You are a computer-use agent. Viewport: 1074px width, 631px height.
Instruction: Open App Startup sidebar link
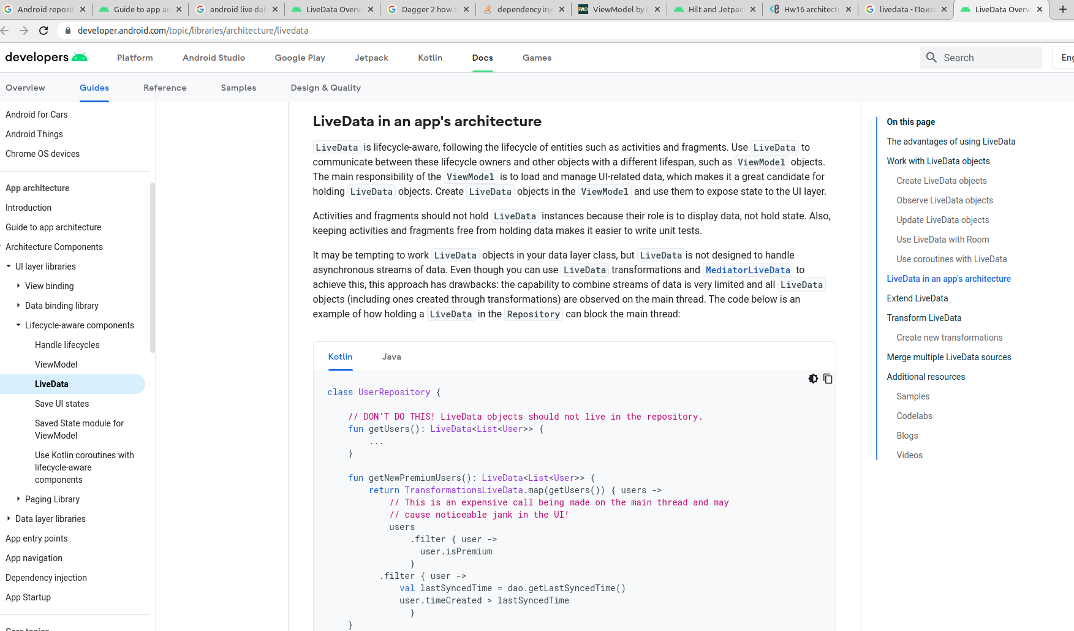tap(28, 597)
